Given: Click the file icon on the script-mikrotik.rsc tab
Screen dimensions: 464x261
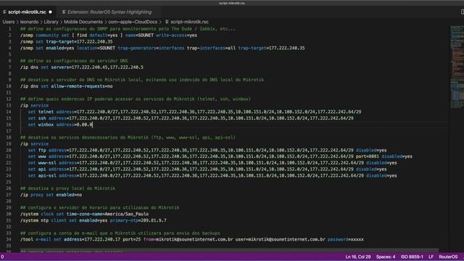Looking at the screenshot, I should point(4,12).
